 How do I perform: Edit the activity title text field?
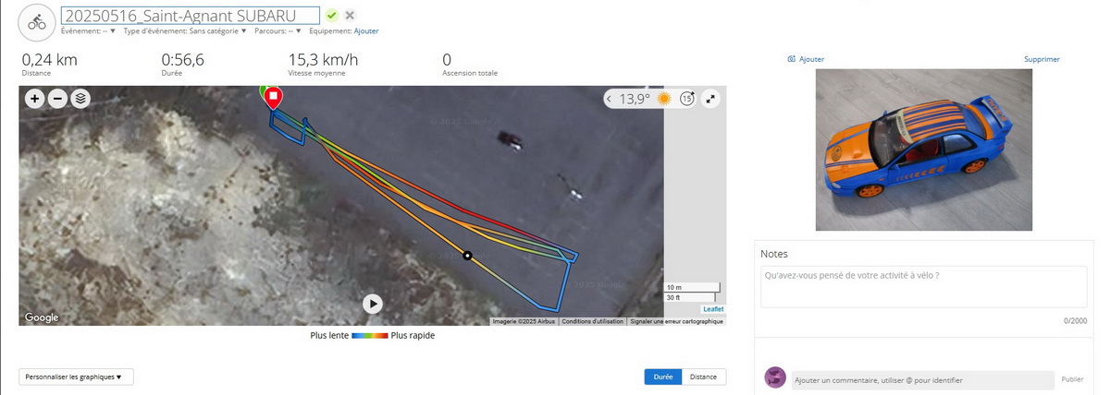click(x=191, y=16)
